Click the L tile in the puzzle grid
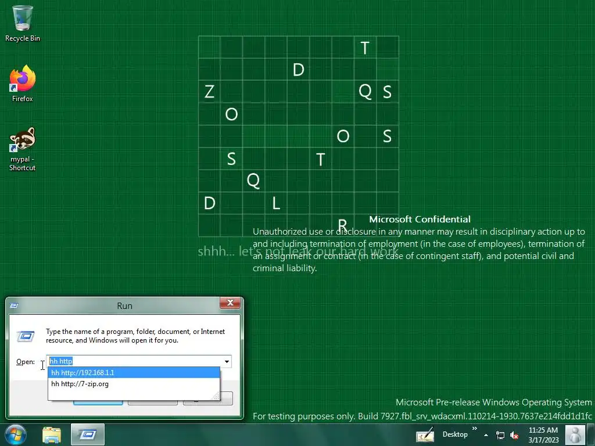Screen dimensions: 595x446 click(276, 203)
